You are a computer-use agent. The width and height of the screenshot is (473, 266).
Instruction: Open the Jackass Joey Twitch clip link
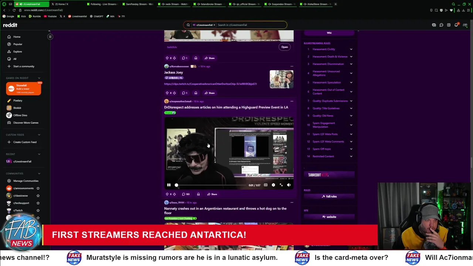[x=210, y=84]
